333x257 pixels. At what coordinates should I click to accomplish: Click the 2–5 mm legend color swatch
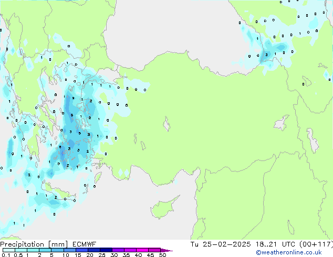[45, 250]
